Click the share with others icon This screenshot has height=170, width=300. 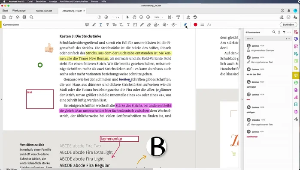295,17
